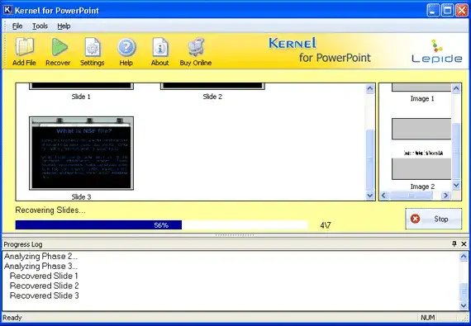Click images pane scroll-up arrow

[456, 88]
